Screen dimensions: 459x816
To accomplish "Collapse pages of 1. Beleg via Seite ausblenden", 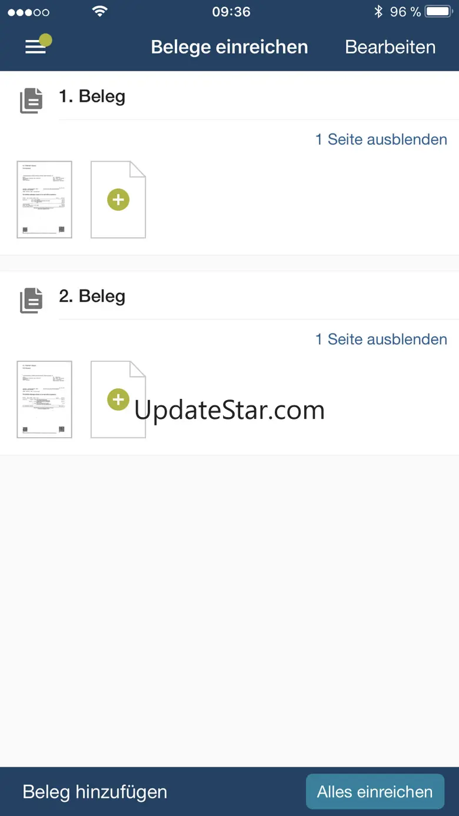I will [x=381, y=139].
